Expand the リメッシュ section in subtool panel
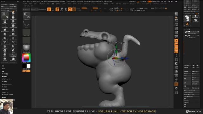 click(187, 103)
